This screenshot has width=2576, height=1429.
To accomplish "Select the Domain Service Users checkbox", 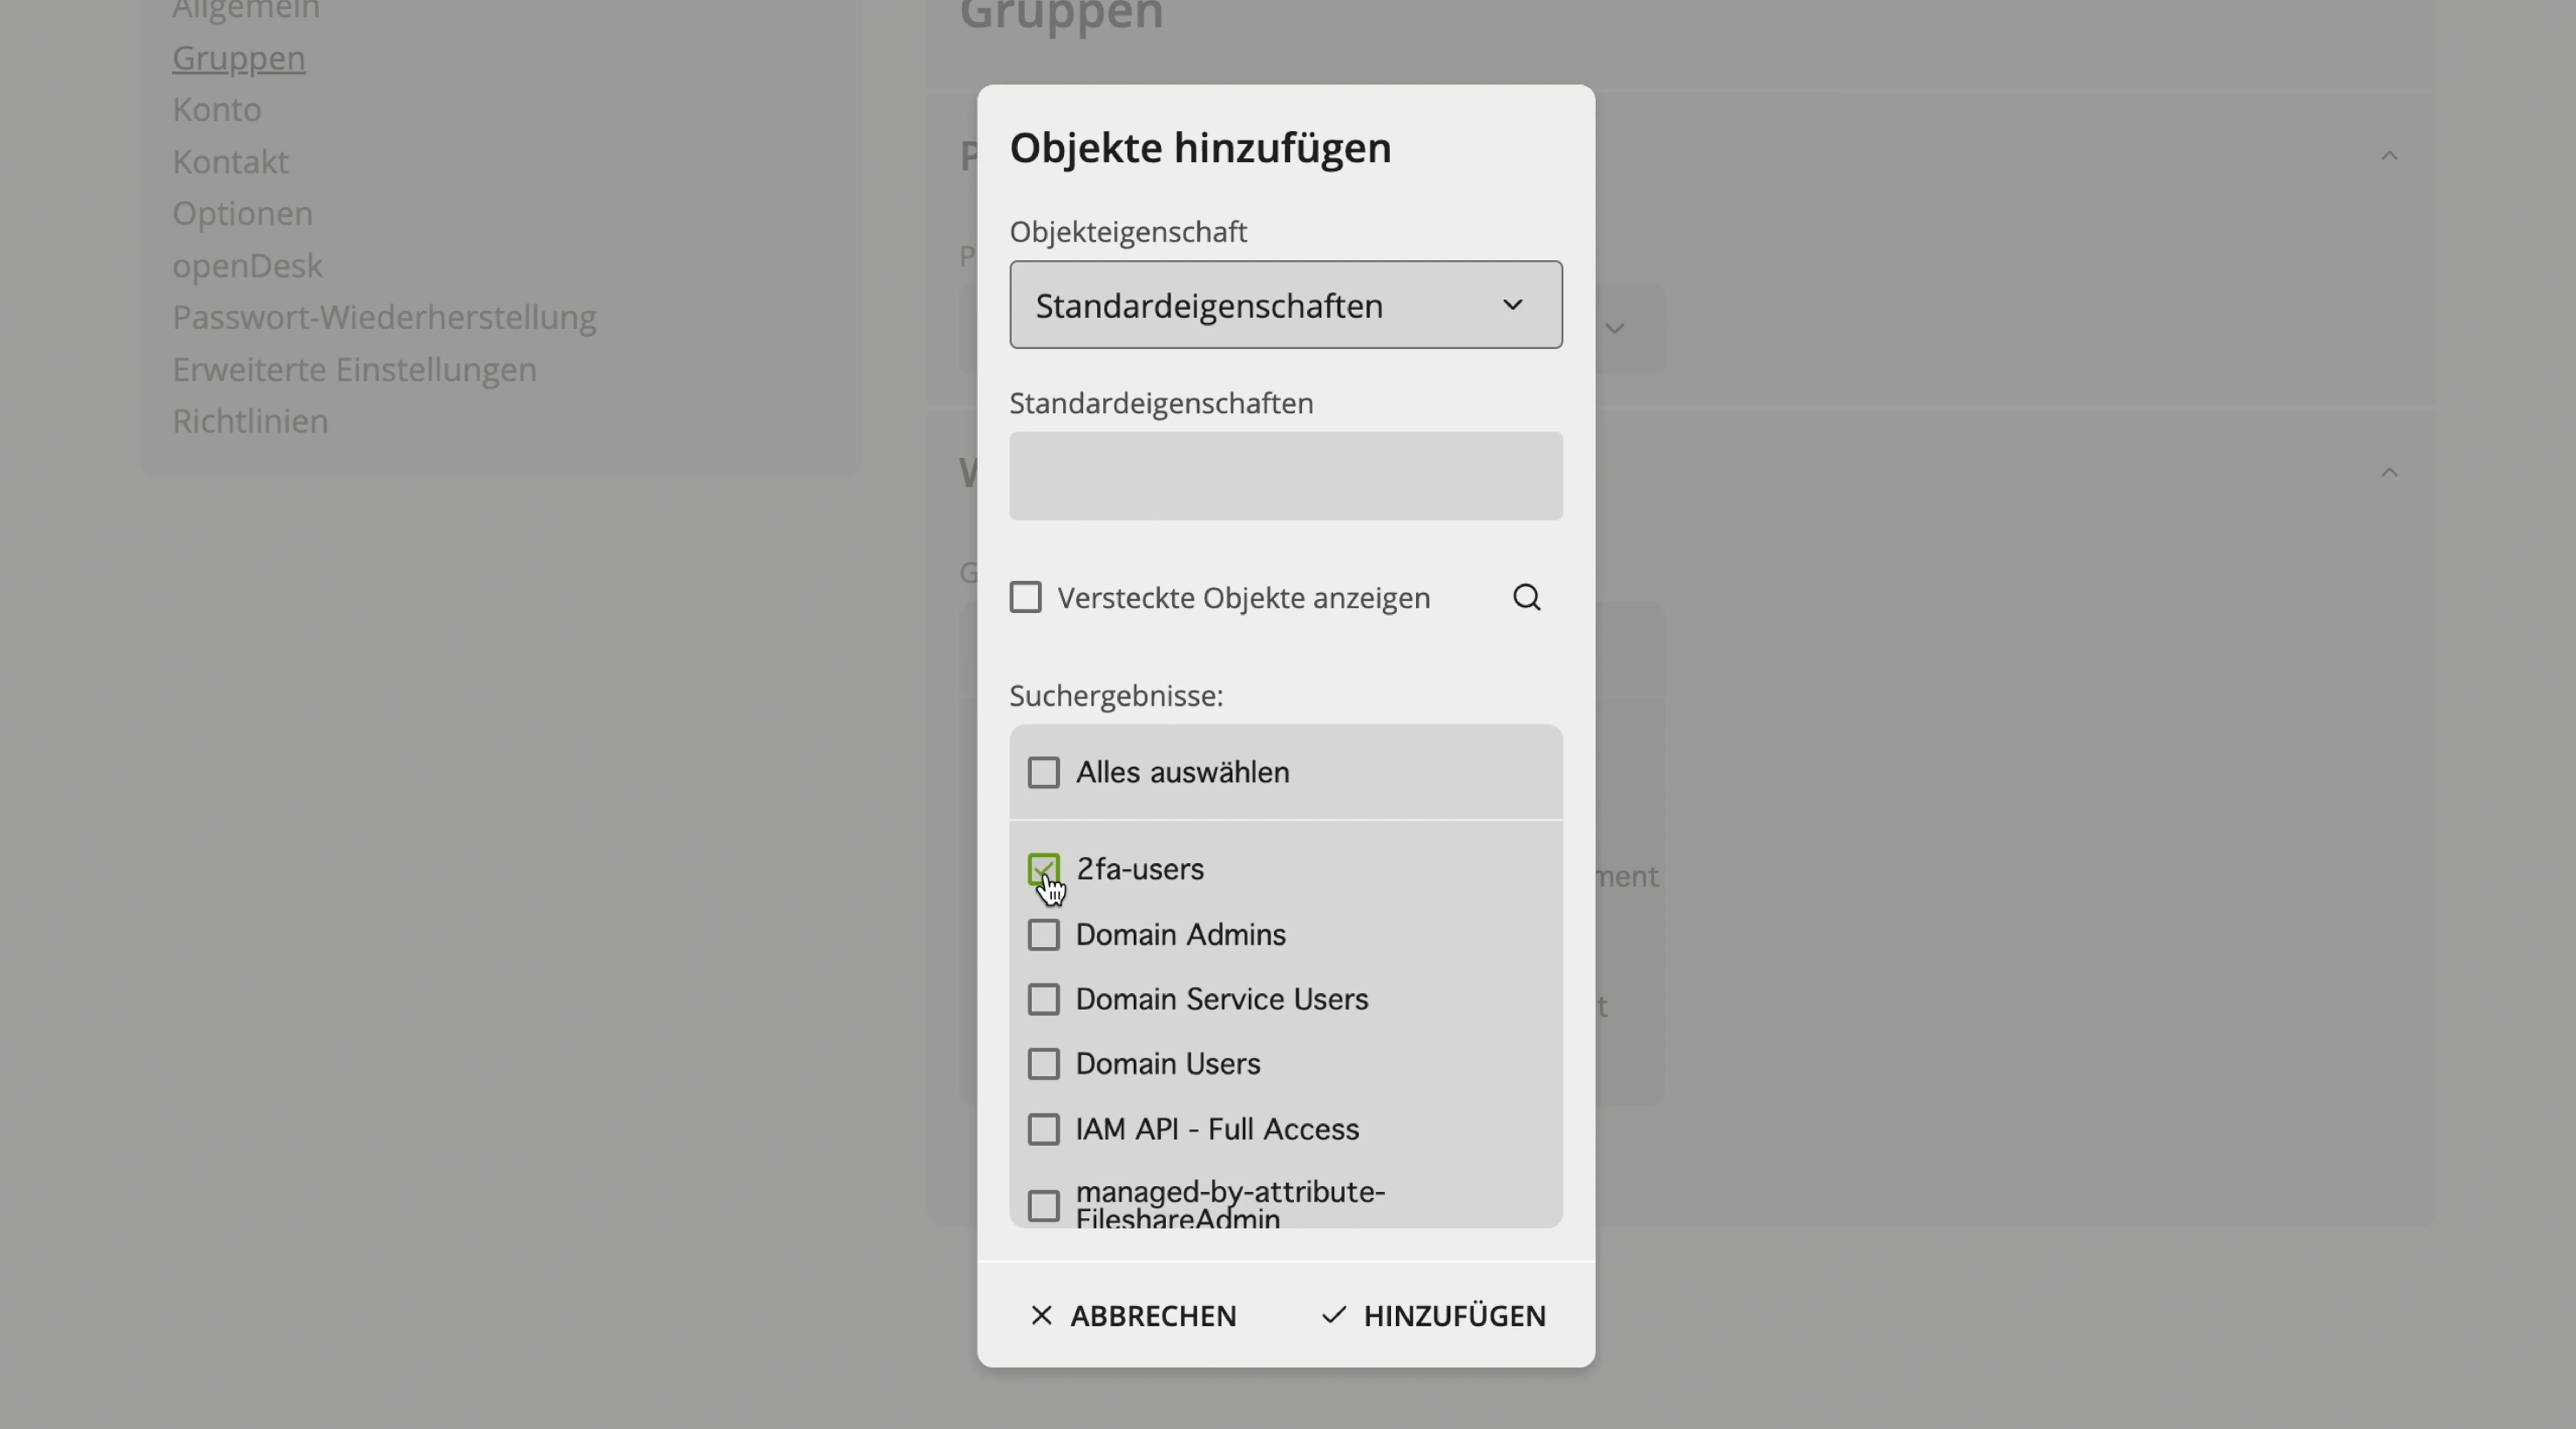I will coord(1043,999).
